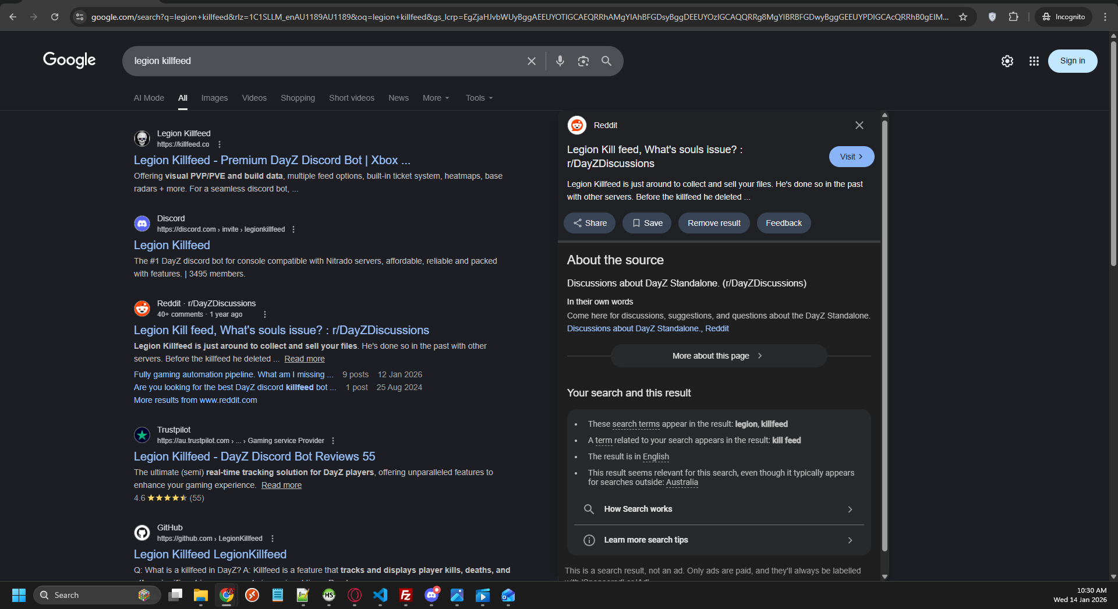This screenshot has width=1118, height=609.
Task: Open the browser Extensions puzzle icon
Action: 1014,17
